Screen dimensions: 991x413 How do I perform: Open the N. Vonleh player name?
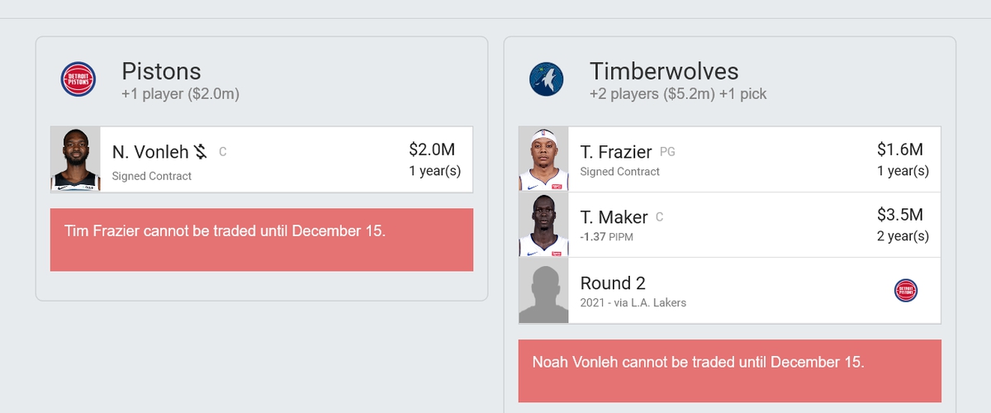tap(150, 152)
